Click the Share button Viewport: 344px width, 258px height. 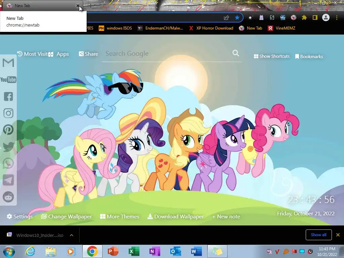pyautogui.click(x=88, y=54)
